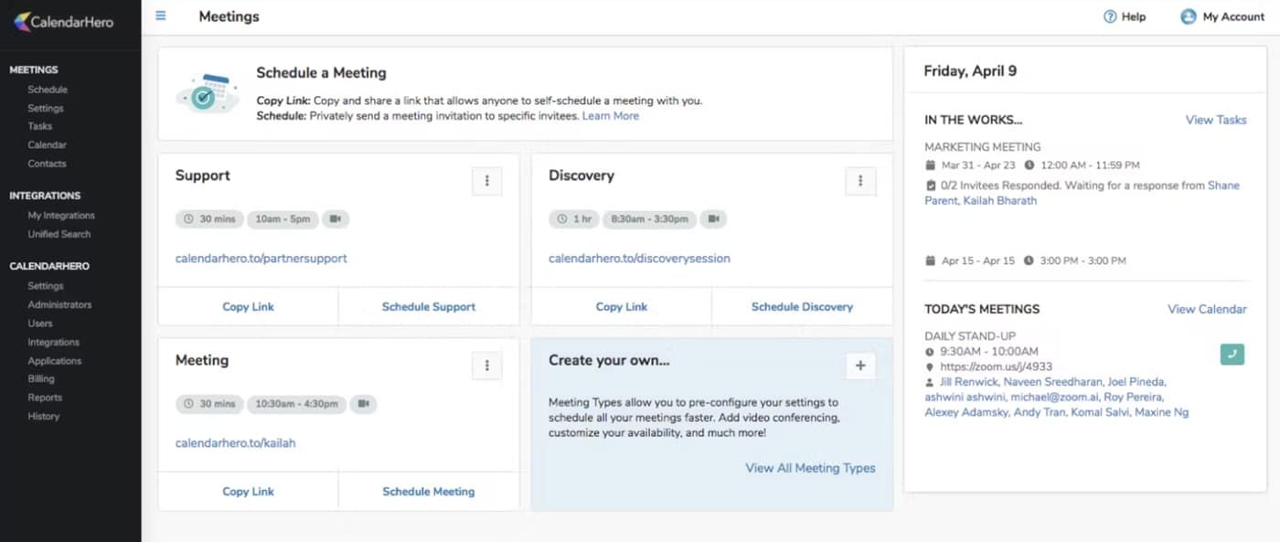Expand the Meeting card options menu
This screenshot has width=1280, height=542.
(x=486, y=366)
